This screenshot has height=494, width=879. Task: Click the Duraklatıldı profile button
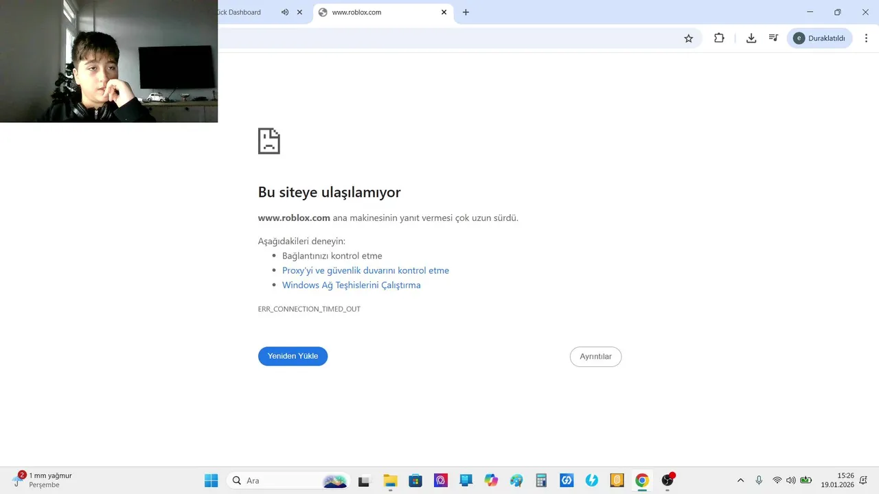click(820, 38)
